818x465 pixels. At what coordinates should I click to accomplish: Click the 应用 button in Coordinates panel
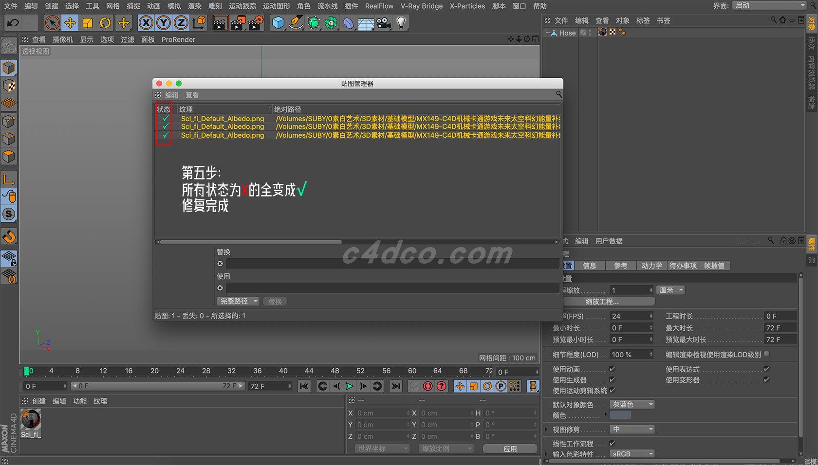click(510, 448)
